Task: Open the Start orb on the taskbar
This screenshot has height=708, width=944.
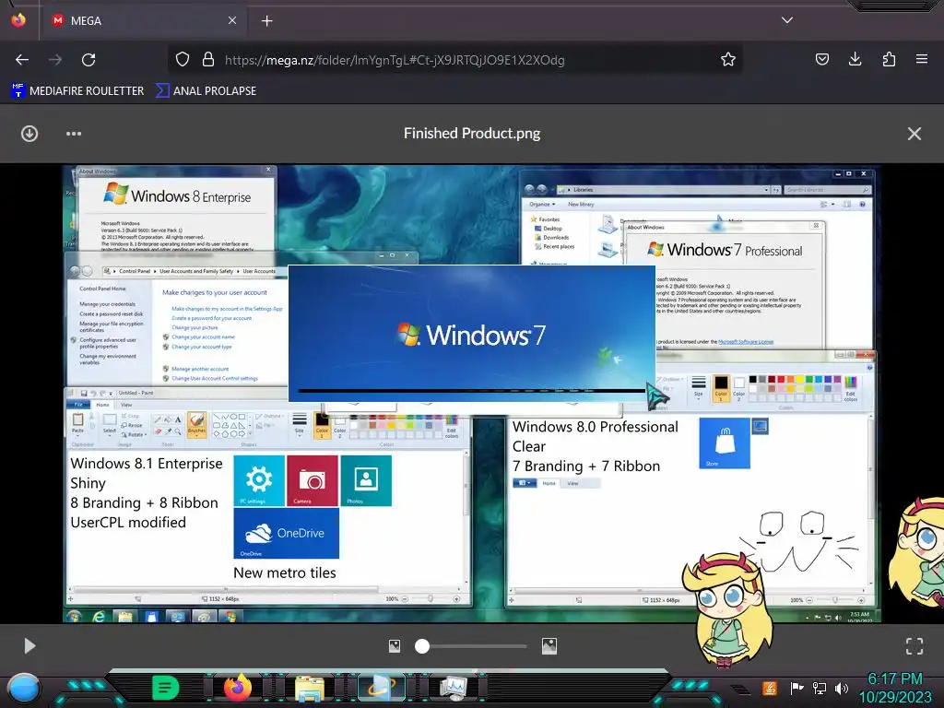Action: tap(24, 689)
